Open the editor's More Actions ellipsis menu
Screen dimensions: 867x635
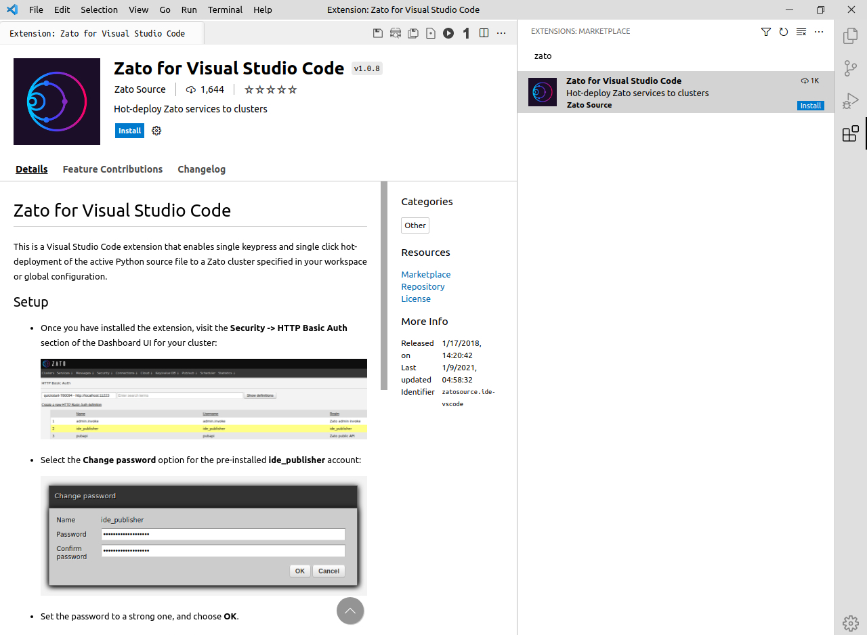[x=501, y=33]
